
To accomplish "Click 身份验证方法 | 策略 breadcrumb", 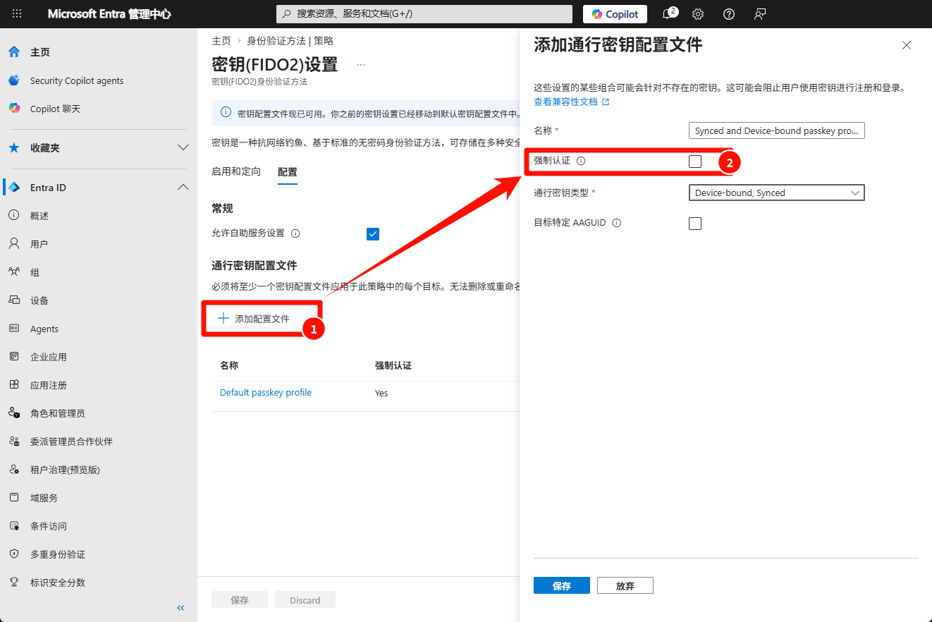I will (x=290, y=41).
